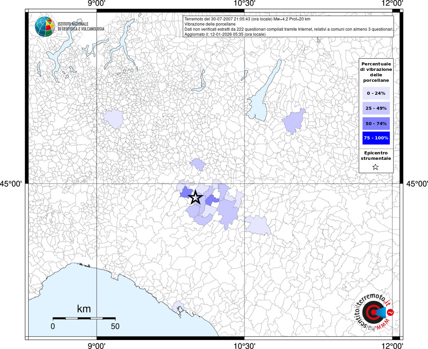Click the Aggiornato il update date line
The image size is (428, 349).
point(225,34)
